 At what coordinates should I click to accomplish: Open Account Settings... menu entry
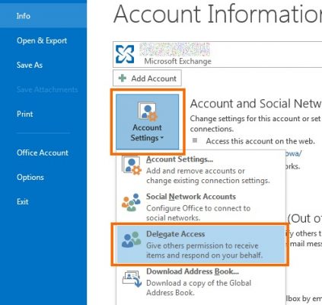(201, 170)
